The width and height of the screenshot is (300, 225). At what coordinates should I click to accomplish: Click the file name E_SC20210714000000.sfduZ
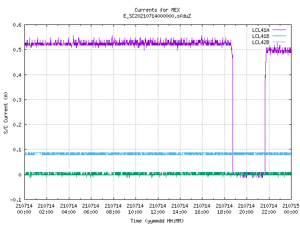point(157,16)
